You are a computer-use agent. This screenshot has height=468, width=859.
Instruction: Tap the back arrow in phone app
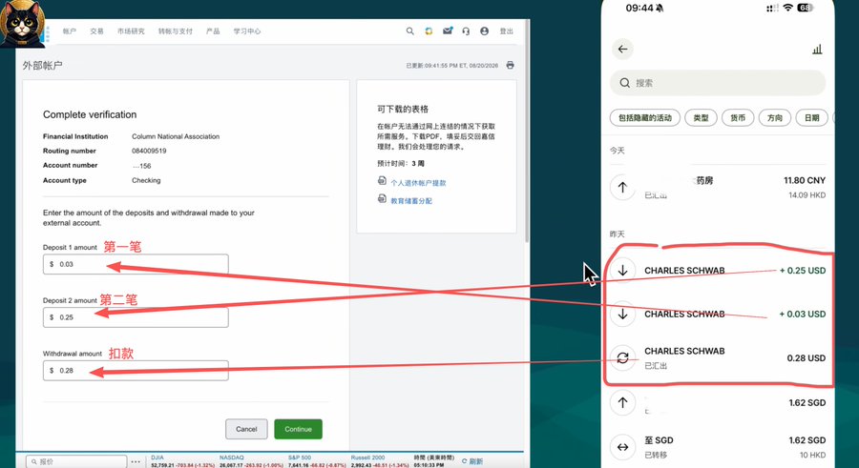pyautogui.click(x=623, y=50)
